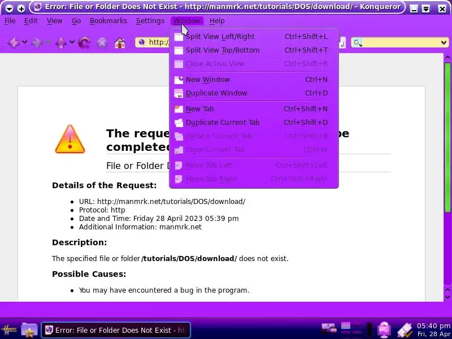The image size is (452, 339).
Task: Click the 'Details of the Request:' heading
Action: 105,185
